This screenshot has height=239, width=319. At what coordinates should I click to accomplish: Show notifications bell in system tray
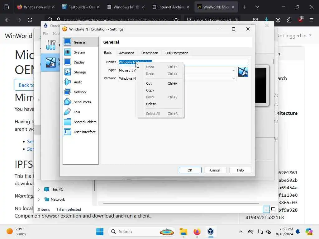298,232
